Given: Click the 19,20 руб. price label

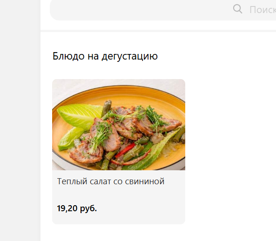Looking at the screenshot, I should 77,208.
